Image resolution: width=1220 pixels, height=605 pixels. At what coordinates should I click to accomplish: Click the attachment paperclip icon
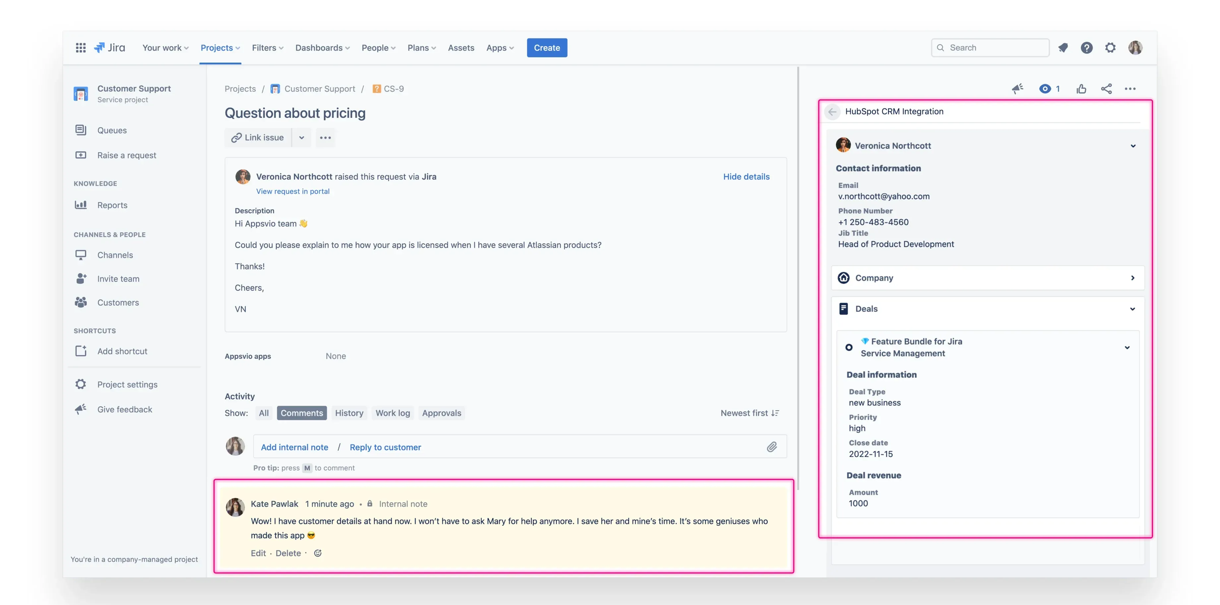pyautogui.click(x=771, y=447)
